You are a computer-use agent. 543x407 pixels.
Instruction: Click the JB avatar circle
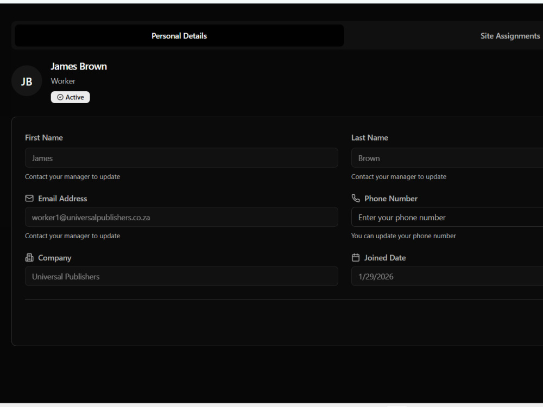click(27, 81)
